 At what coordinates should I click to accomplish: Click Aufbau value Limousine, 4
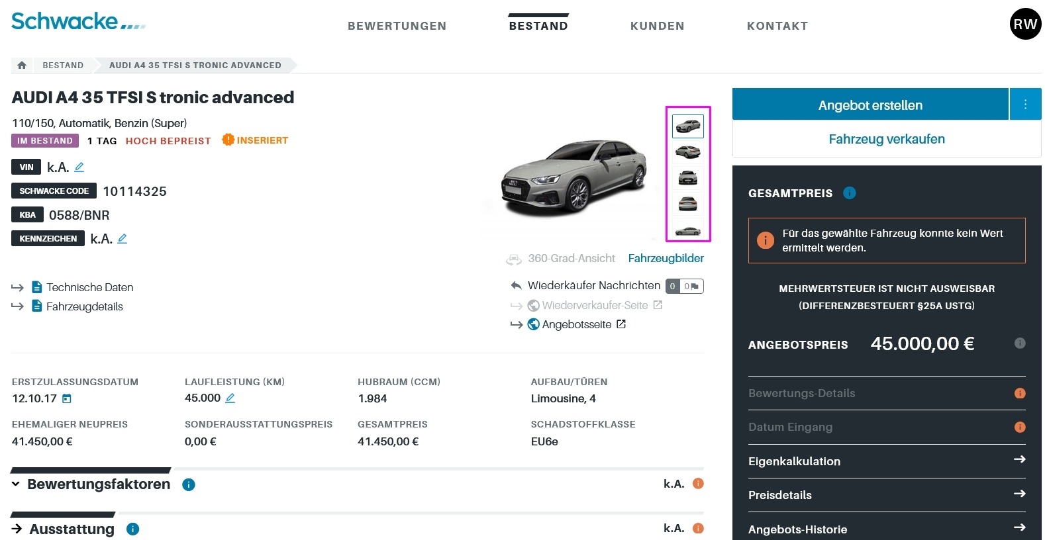pyautogui.click(x=564, y=398)
